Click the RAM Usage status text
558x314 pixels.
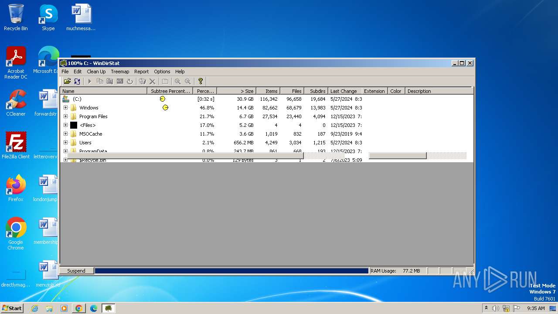395,271
